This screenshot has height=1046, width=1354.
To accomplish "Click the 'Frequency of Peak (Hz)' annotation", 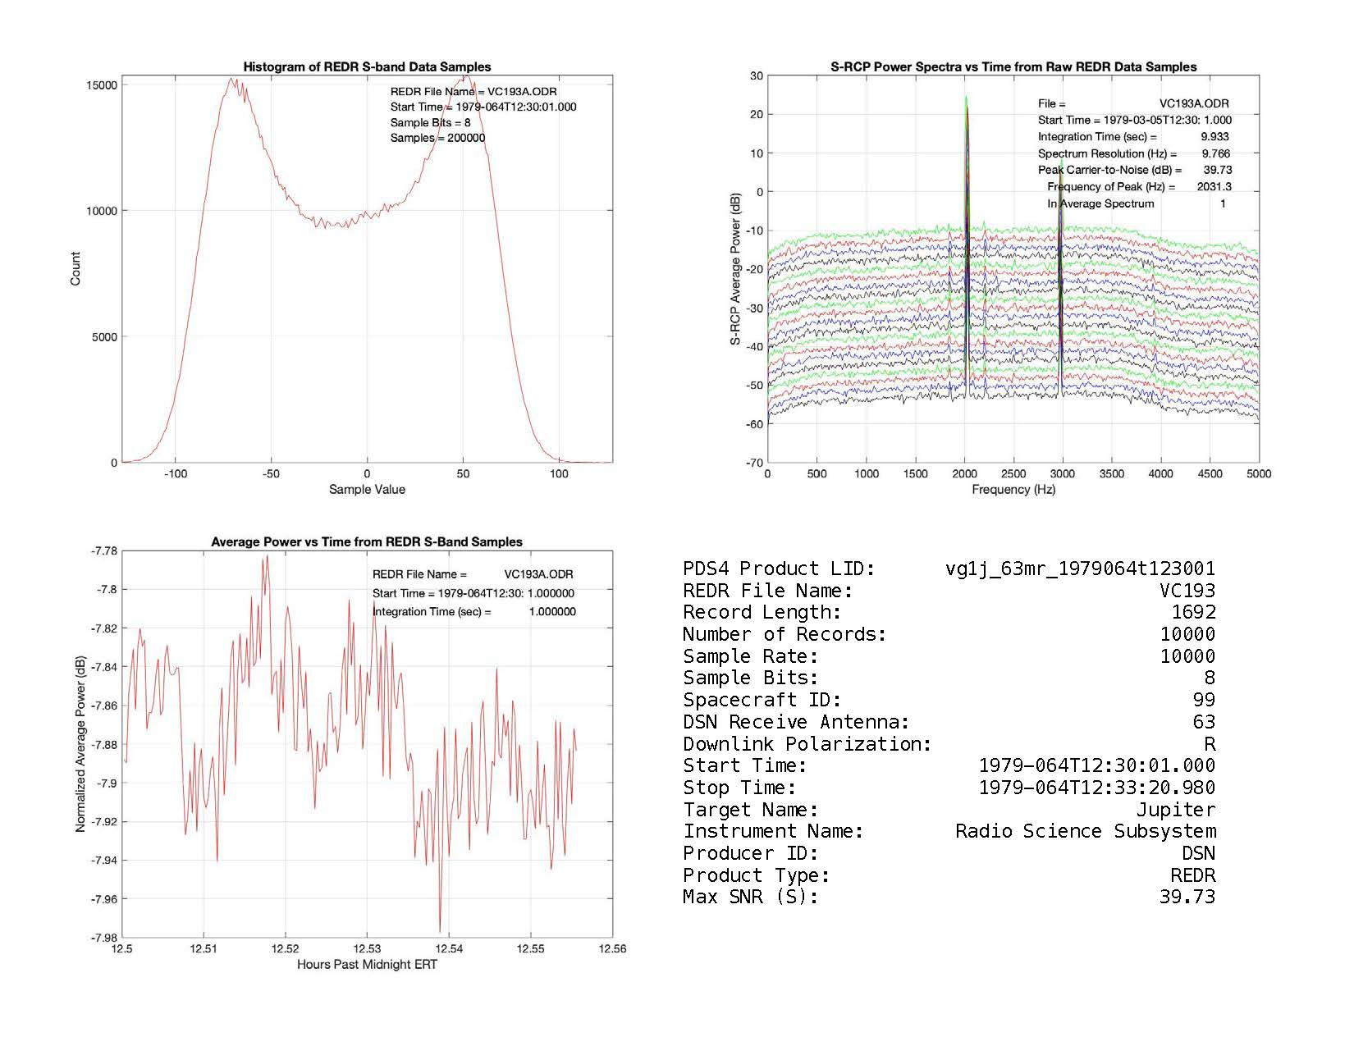I will point(1111,187).
